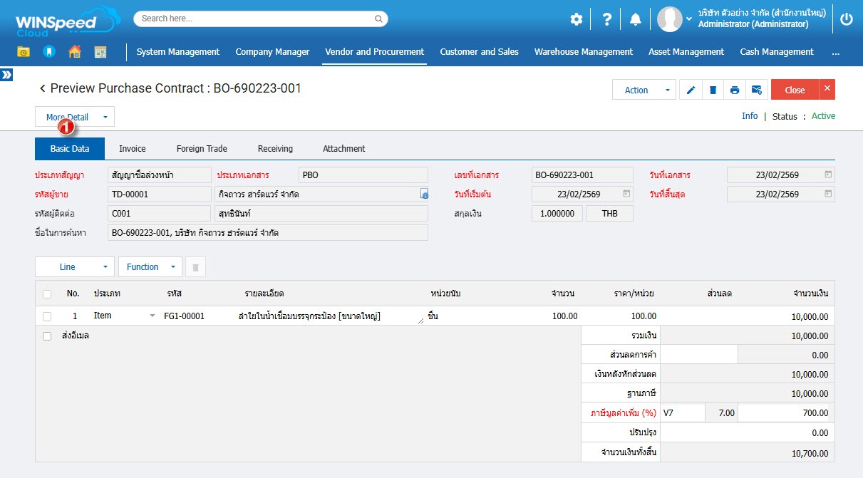The height and width of the screenshot is (478, 863).
Task: Click the blue bookmark icon
Action: 49,52
